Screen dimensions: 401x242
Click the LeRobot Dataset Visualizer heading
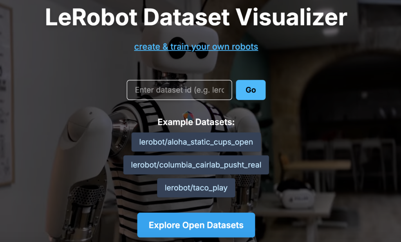[x=196, y=17]
